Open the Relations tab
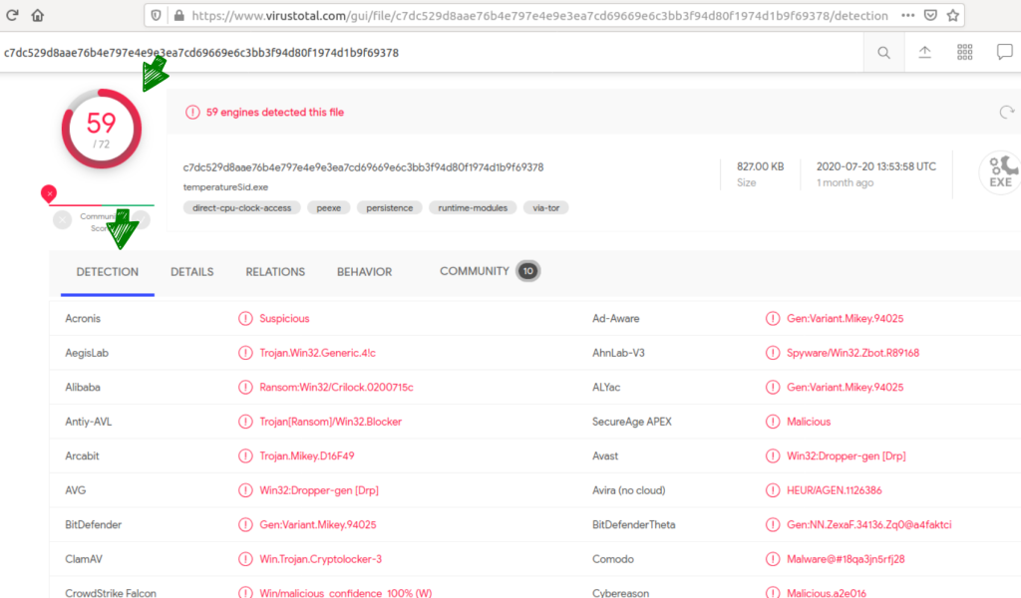This screenshot has height=598, width=1021. (275, 272)
